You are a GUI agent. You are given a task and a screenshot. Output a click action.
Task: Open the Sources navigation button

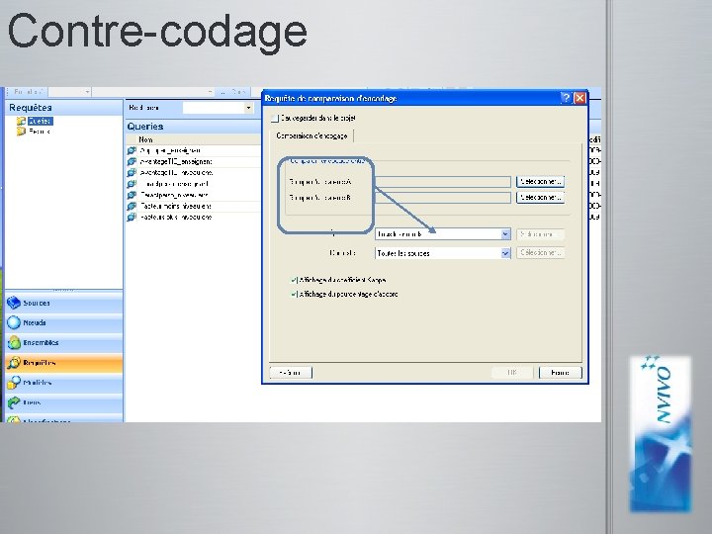pyautogui.click(x=63, y=303)
